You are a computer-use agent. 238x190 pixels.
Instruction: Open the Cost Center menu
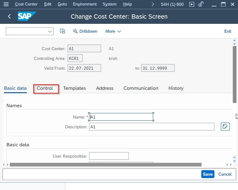click(x=26, y=4)
